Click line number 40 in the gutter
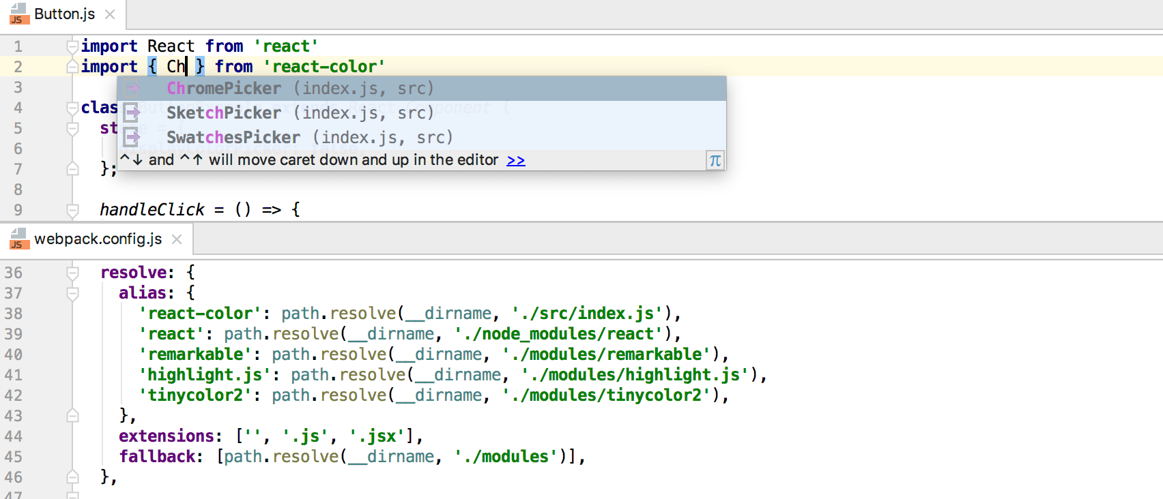The height and width of the screenshot is (499, 1163). (14, 354)
